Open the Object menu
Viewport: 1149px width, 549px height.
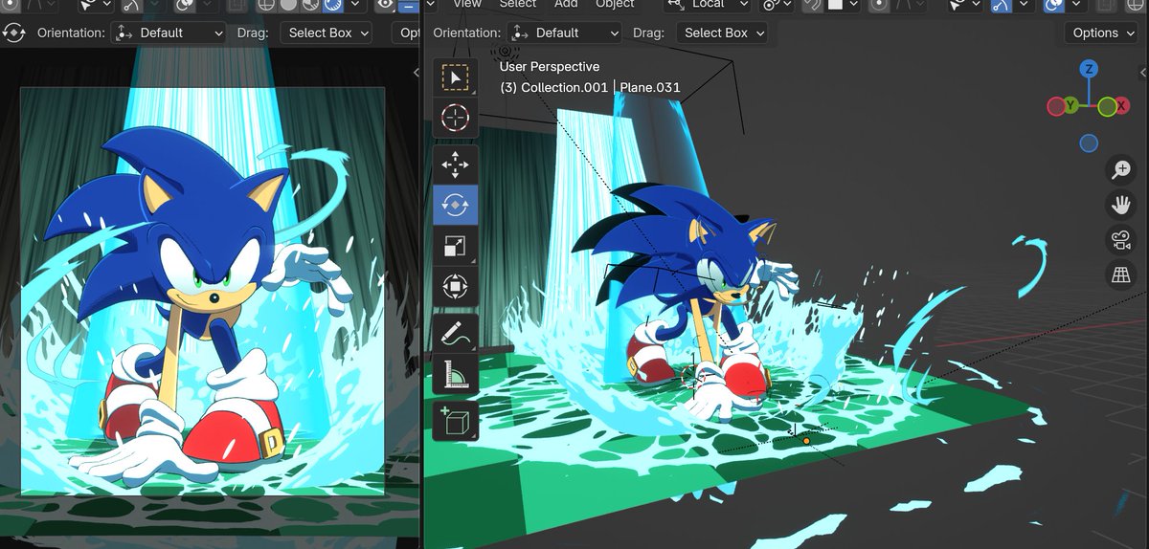615,4
